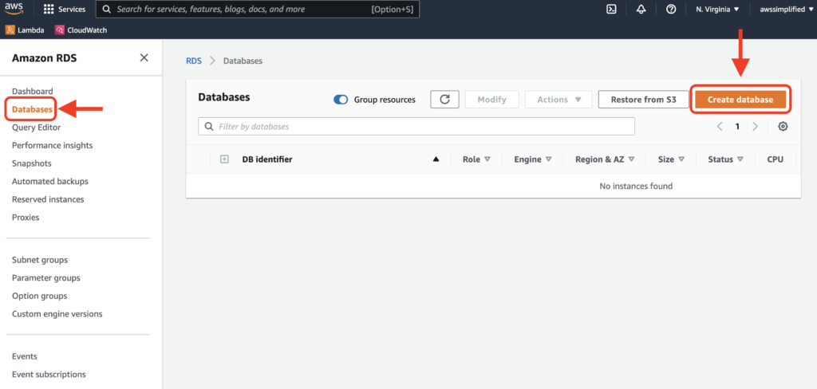Click the Create database button
The height and width of the screenshot is (389, 817).
pos(740,100)
